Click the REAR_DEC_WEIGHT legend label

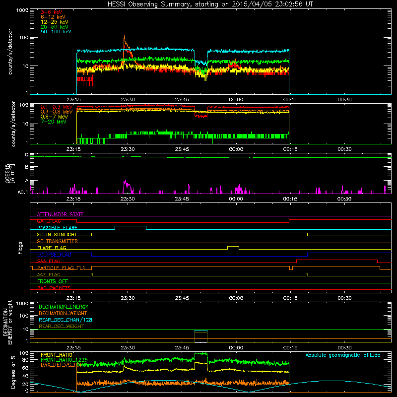pyautogui.click(x=61, y=327)
